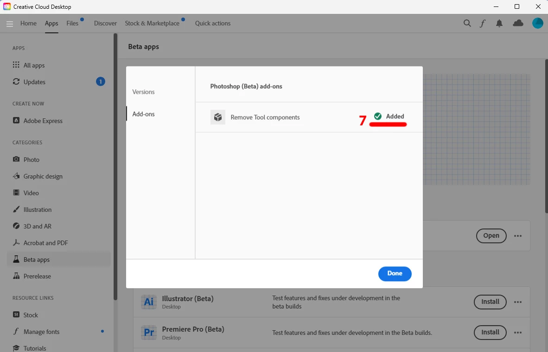Open the account profile avatar
548x352 pixels.
pos(537,23)
